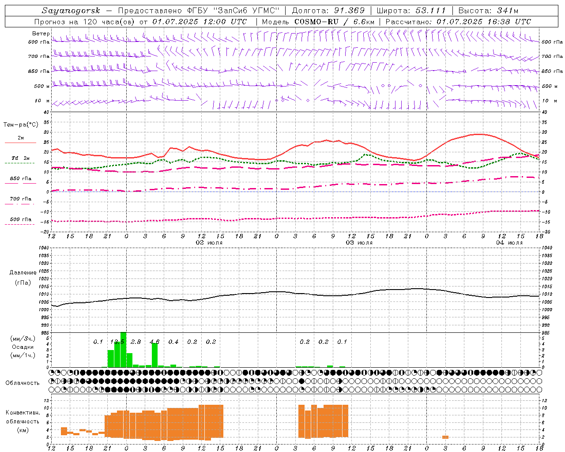Click the 'Td 2м' dew point legend label

coord(20,158)
